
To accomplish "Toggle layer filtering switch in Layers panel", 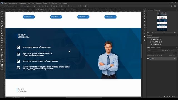I will point(177,50).
